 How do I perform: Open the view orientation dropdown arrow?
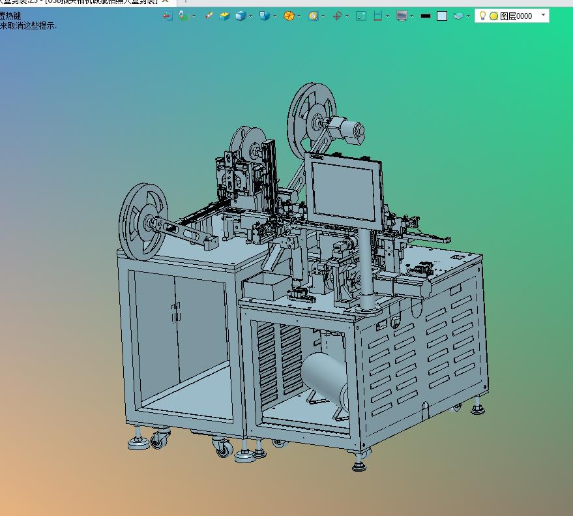click(x=274, y=16)
